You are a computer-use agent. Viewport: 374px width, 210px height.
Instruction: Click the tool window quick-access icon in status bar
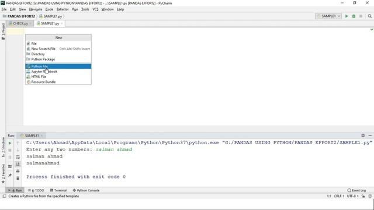tap(4, 196)
